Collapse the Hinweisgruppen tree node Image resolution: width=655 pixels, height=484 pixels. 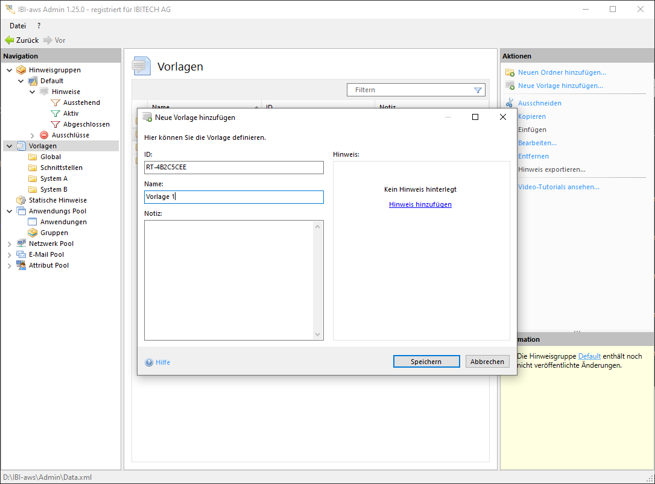pos(9,70)
